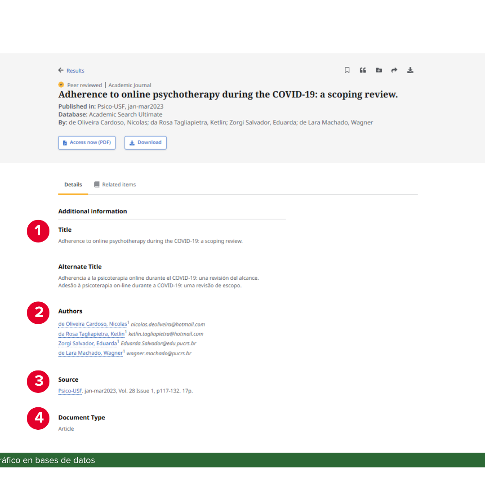The height and width of the screenshot is (485, 485).
Task: Open the Psico-USF source link
Action: point(70,391)
